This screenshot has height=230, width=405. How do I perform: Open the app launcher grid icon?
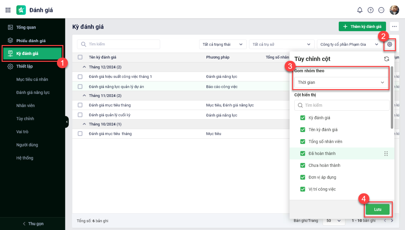tap(8, 10)
